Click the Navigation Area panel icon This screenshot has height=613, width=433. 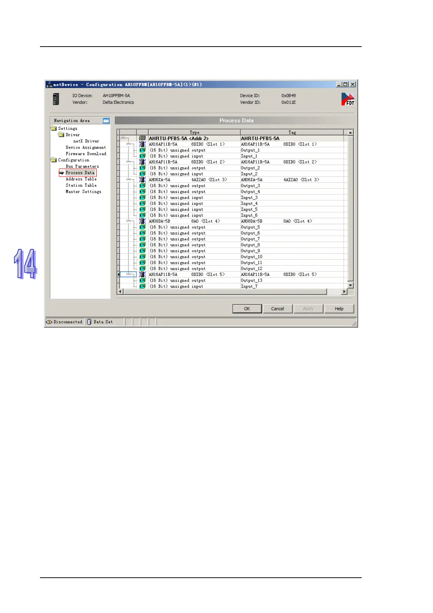click(106, 120)
